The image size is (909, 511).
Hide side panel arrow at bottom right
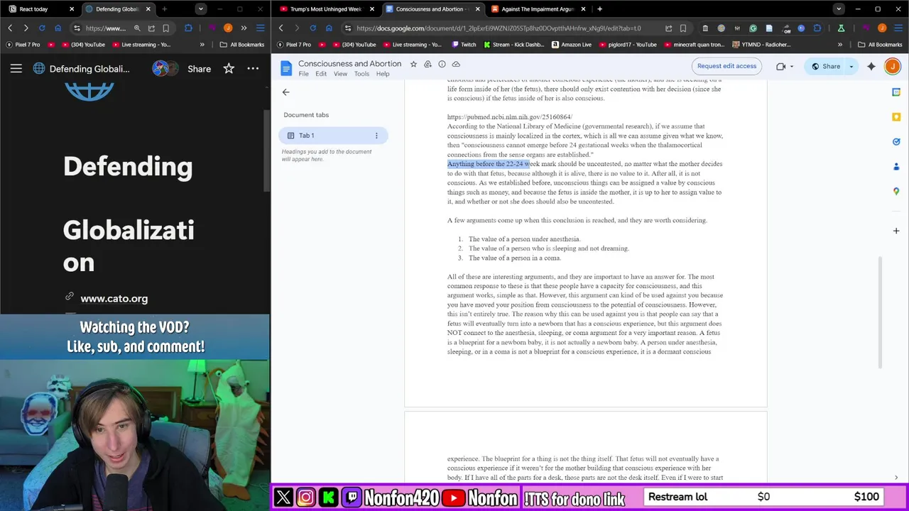[896, 478]
